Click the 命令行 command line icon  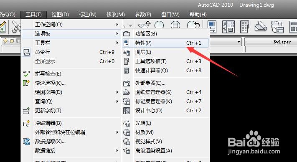pyautogui.click(x=26, y=52)
